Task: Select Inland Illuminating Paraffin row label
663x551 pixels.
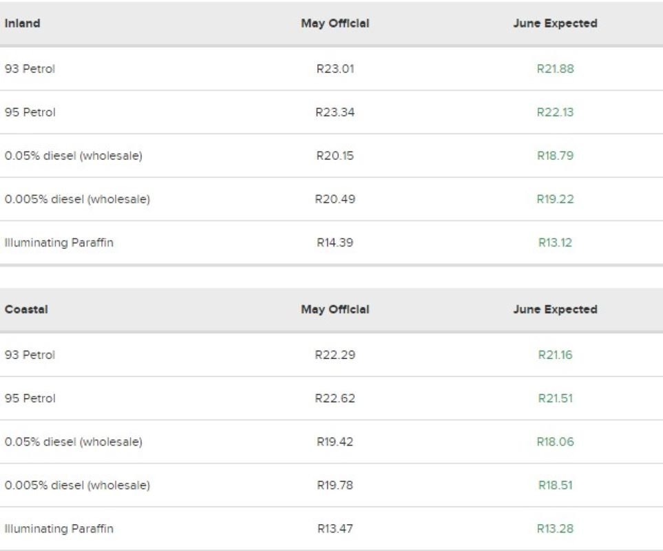Action: coord(59,242)
